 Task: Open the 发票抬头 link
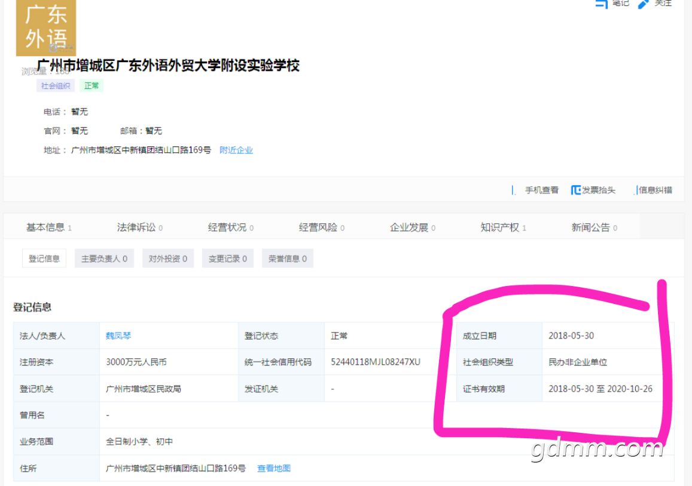pos(599,190)
